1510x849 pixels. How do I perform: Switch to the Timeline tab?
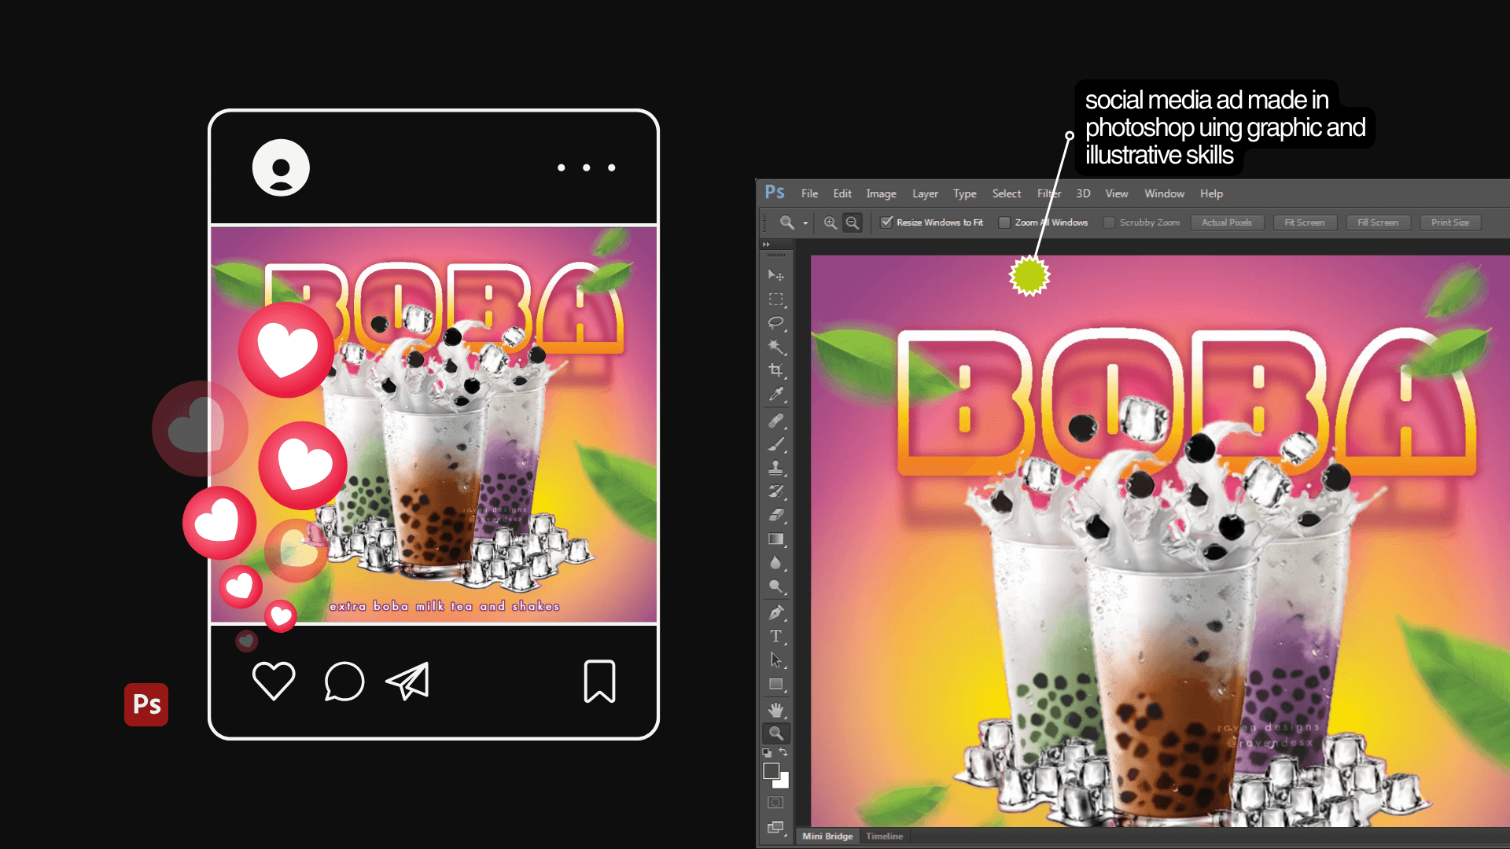click(884, 836)
